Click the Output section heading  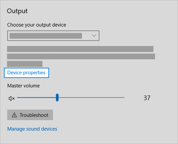coord(17,11)
